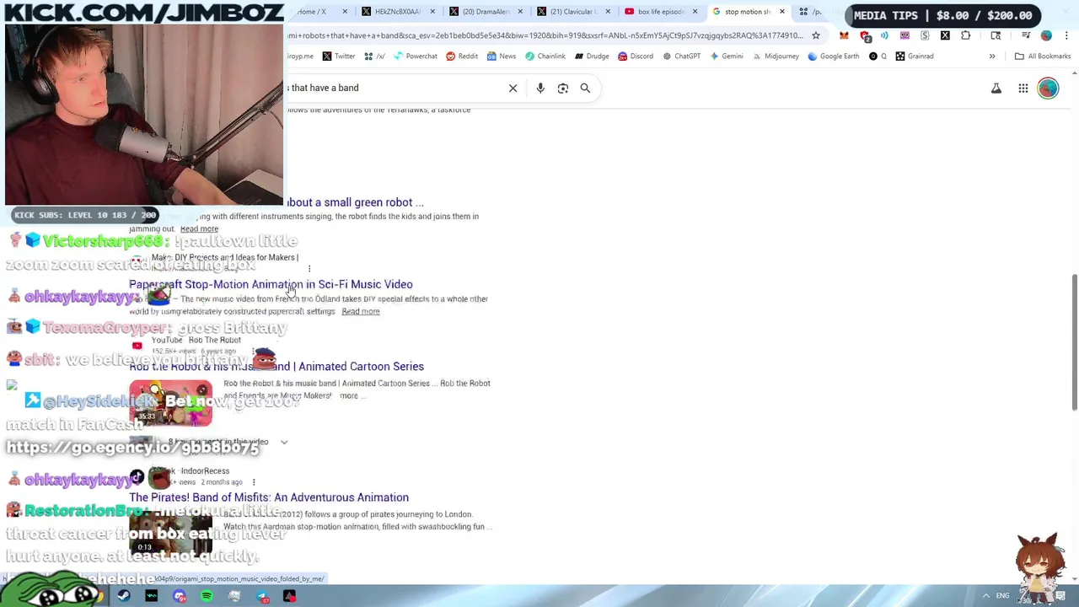The image size is (1079, 607).
Task: Open the Twitter bookmark
Action: [x=338, y=56]
